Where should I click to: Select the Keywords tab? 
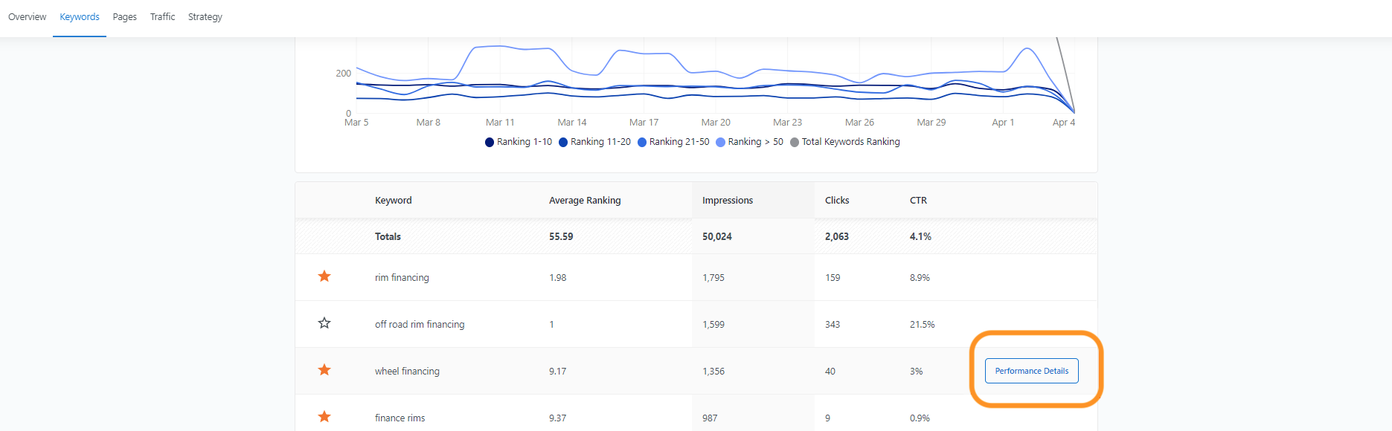tap(80, 17)
